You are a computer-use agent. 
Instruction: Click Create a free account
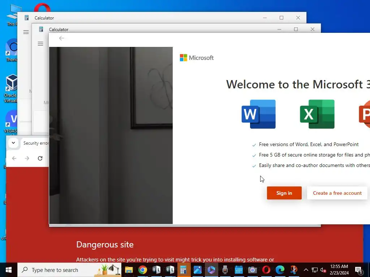pos(337,193)
